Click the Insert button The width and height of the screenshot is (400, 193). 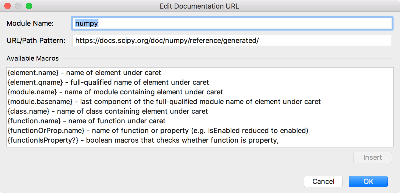click(372, 157)
